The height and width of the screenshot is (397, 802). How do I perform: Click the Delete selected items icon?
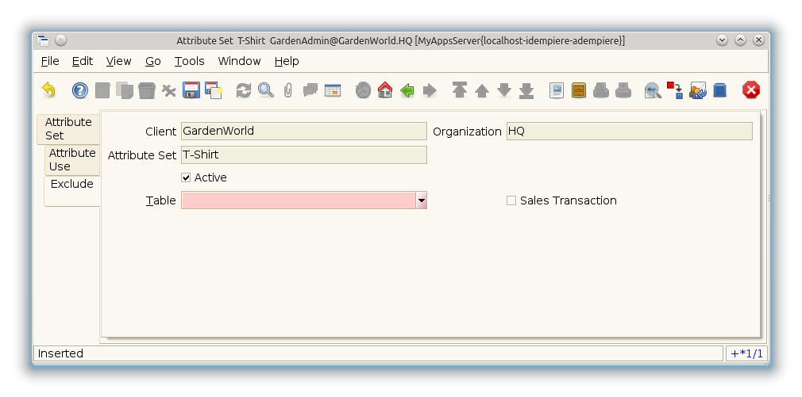click(169, 90)
